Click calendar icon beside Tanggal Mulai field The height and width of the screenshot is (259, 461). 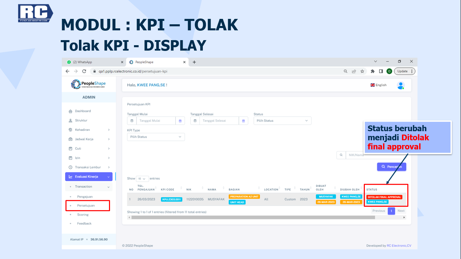pos(180,121)
